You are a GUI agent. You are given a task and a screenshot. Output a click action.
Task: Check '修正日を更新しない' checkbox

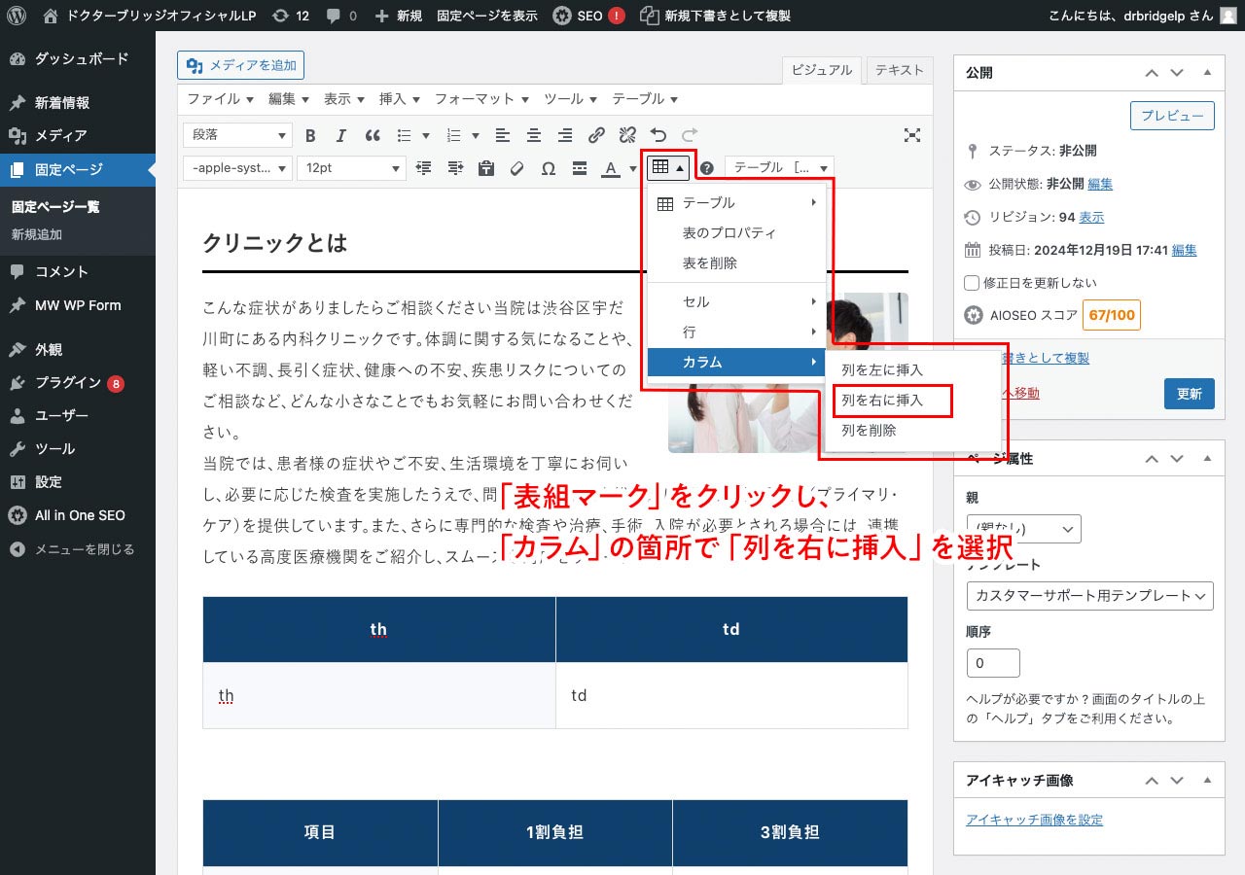click(x=971, y=283)
